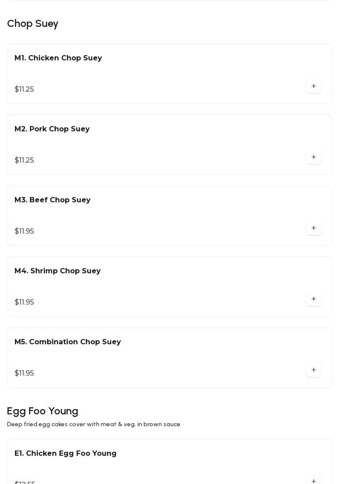Open M5. Combination Chop Suey item title
The width and height of the screenshot is (339, 484).
[x=68, y=342]
